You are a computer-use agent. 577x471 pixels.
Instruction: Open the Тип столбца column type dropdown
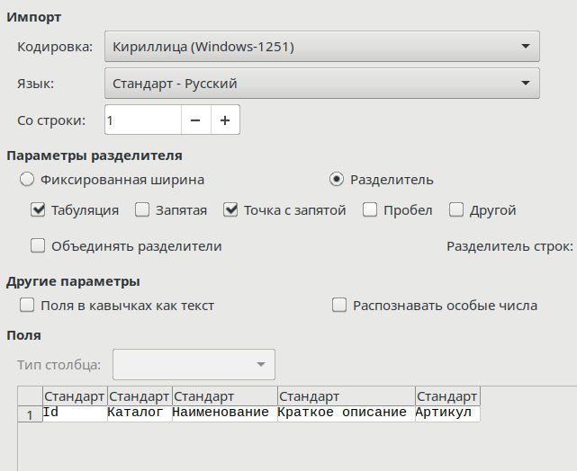point(194,364)
